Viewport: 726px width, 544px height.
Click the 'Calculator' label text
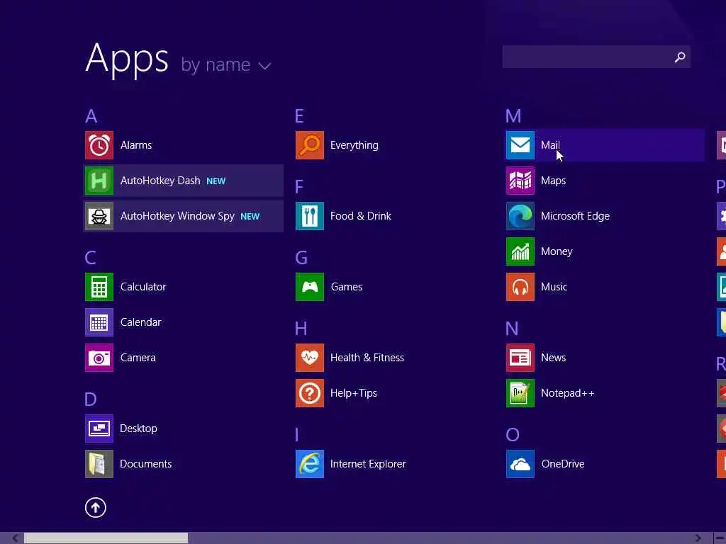click(143, 287)
